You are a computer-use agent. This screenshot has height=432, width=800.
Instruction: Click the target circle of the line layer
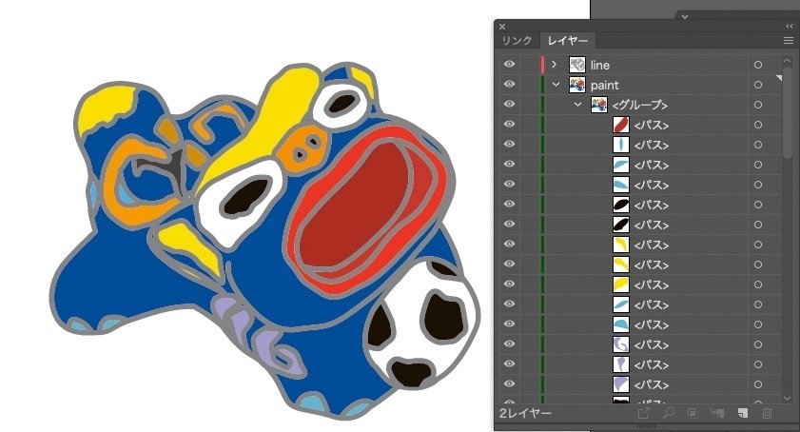tap(758, 65)
